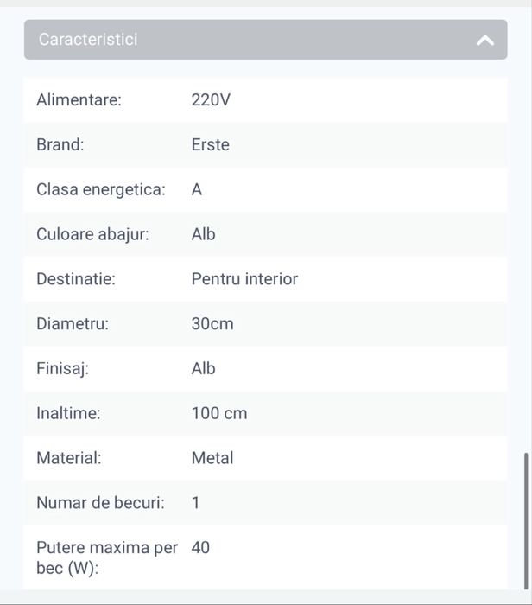Viewport: 532px width, 605px height.
Task: Click the 100 cm height value
Action: coord(219,414)
